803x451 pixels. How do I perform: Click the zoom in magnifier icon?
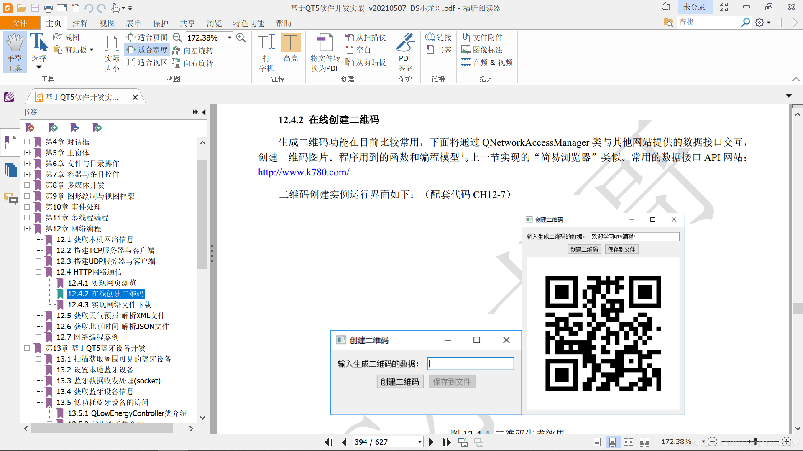[x=241, y=38]
